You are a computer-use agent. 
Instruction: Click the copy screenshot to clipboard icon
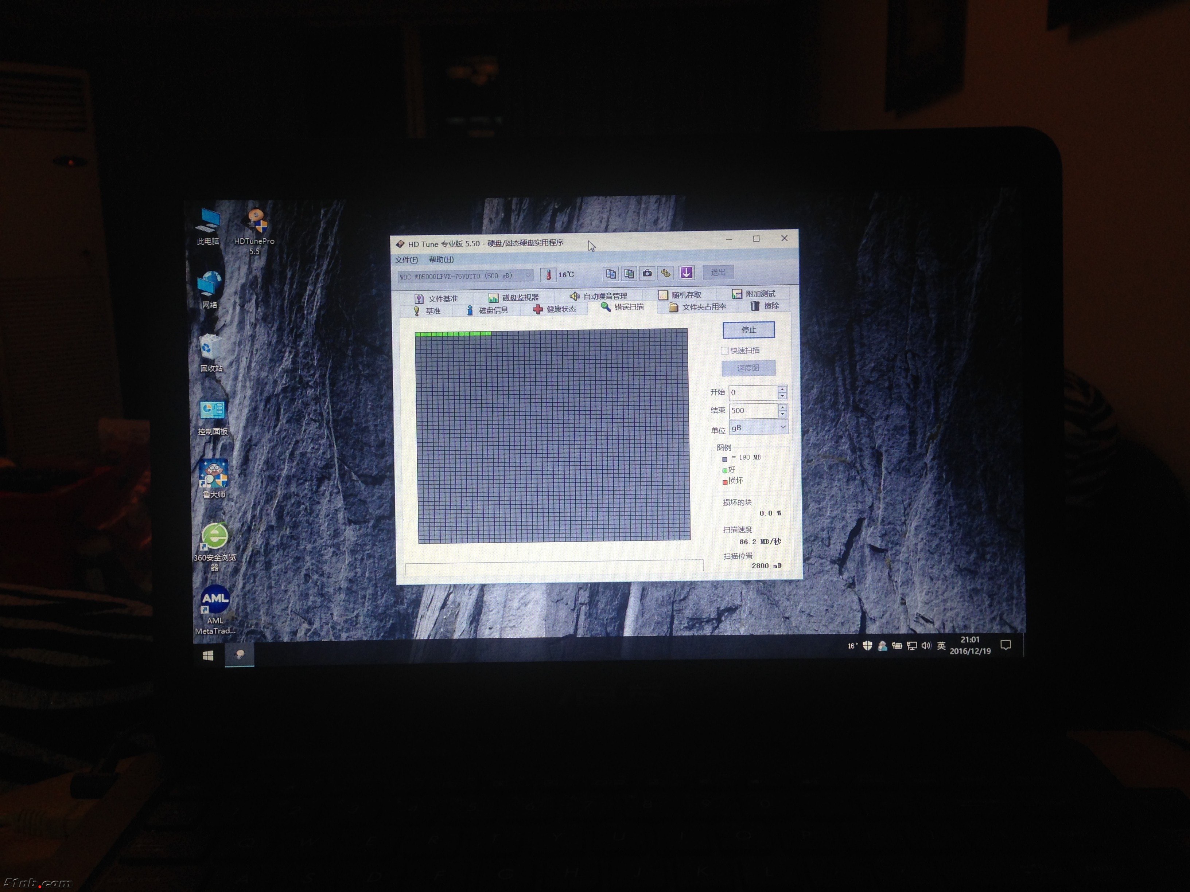click(629, 274)
